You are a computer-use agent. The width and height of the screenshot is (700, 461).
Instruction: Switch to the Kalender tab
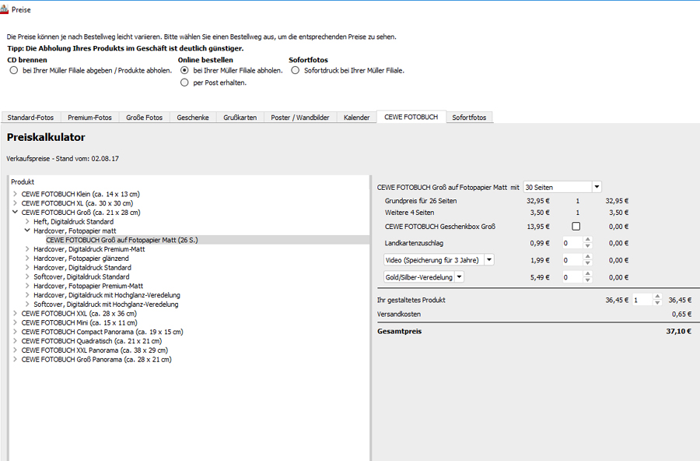[x=356, y=118]
